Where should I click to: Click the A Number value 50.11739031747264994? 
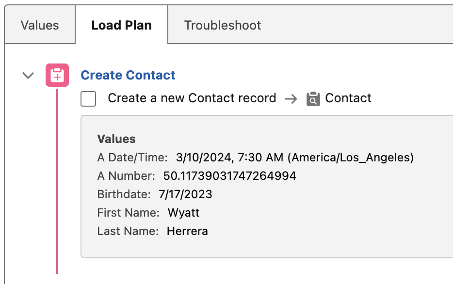(x=229, y=176)
